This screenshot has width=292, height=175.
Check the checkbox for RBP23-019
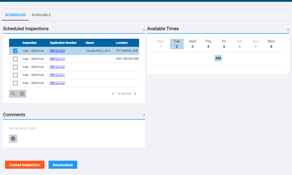15,59
